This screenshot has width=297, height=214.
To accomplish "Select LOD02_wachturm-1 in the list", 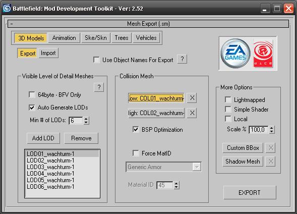I will [x=62, y=161].
